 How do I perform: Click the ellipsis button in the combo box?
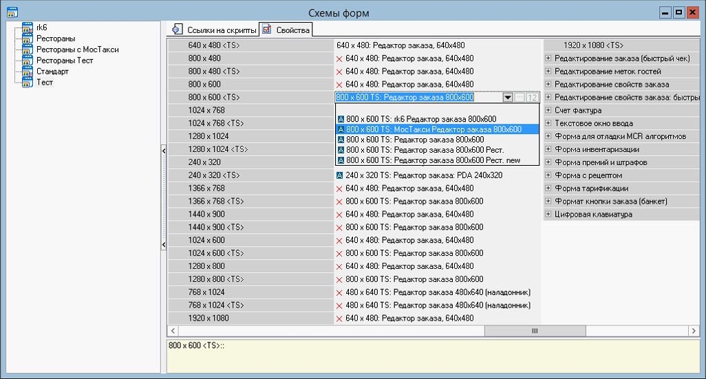pyautogui.click(x=520, y=98)
